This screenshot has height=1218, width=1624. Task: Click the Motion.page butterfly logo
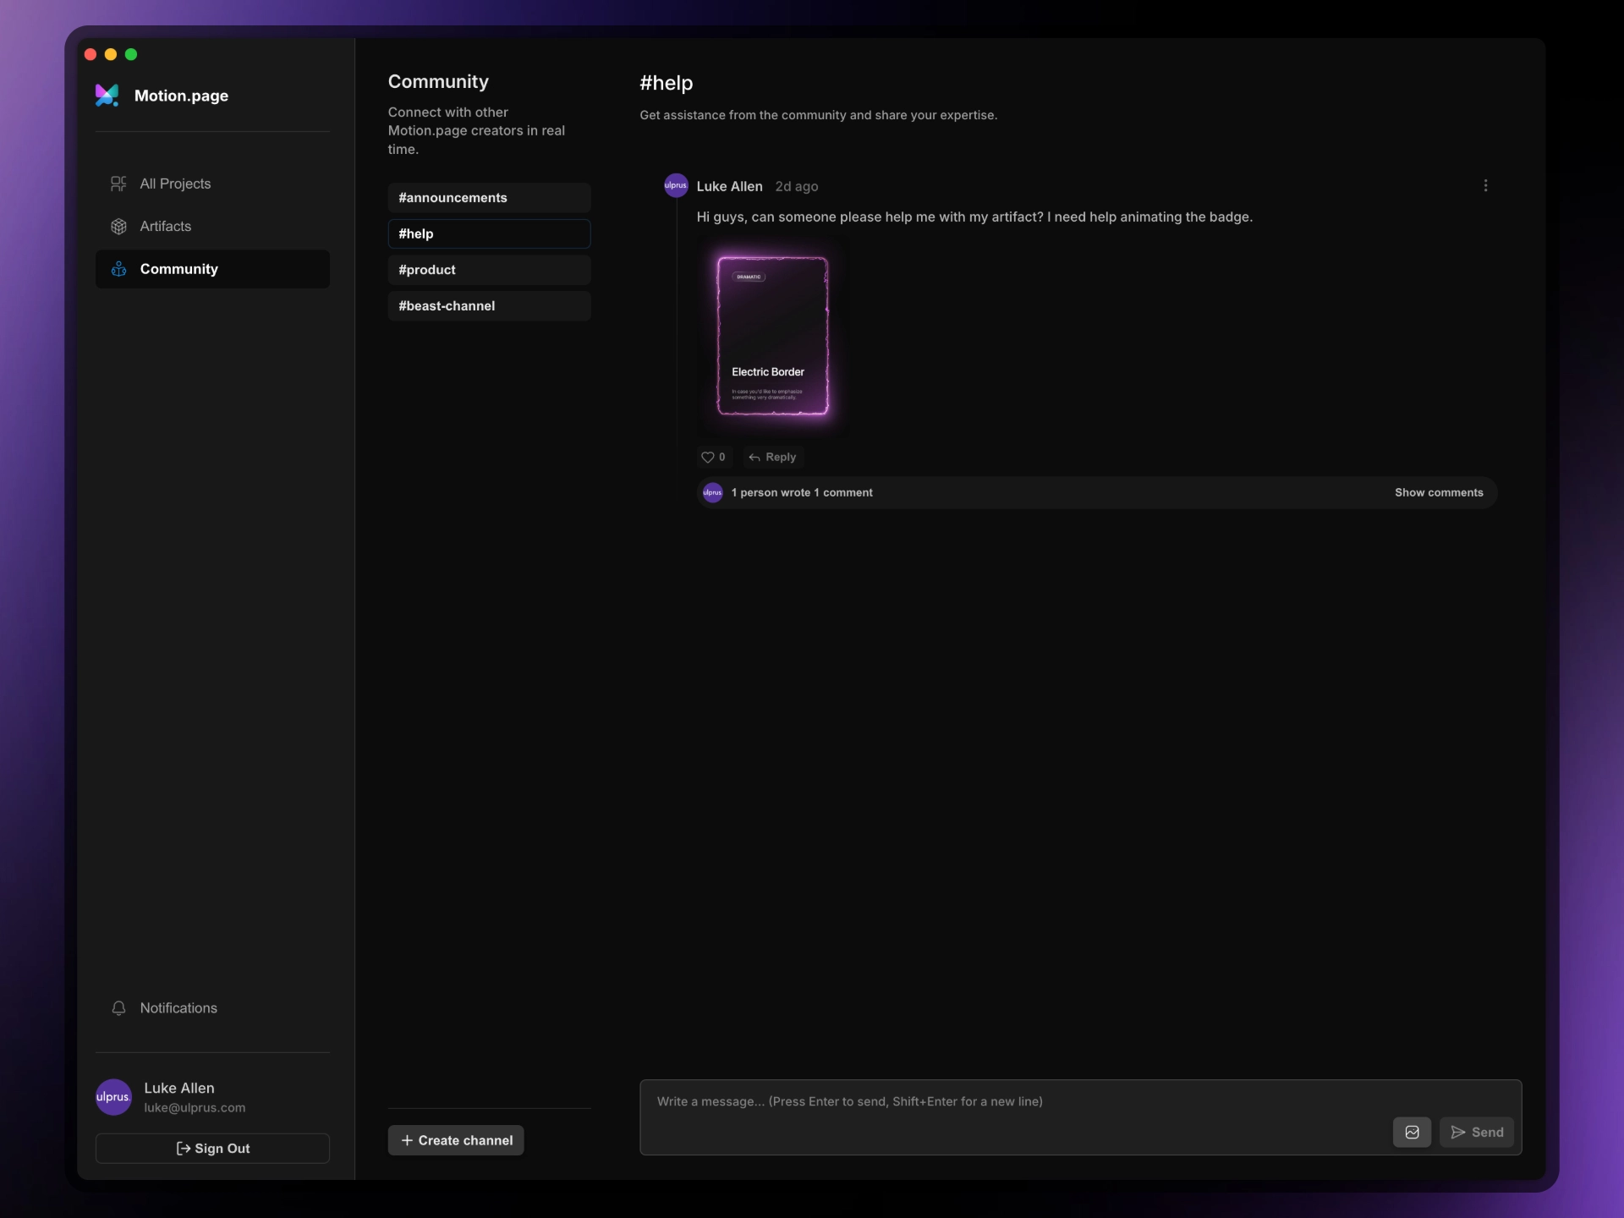[107, 96]
